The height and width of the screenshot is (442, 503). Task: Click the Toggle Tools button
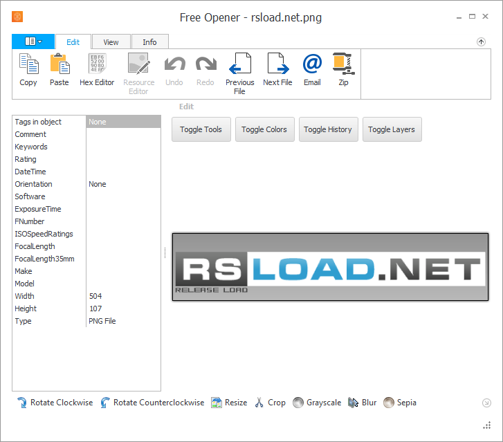pos(201,129)
